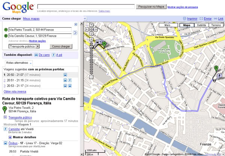Open the A pé directions link
The width and height of the screenshot is (225, 156).
59,55
